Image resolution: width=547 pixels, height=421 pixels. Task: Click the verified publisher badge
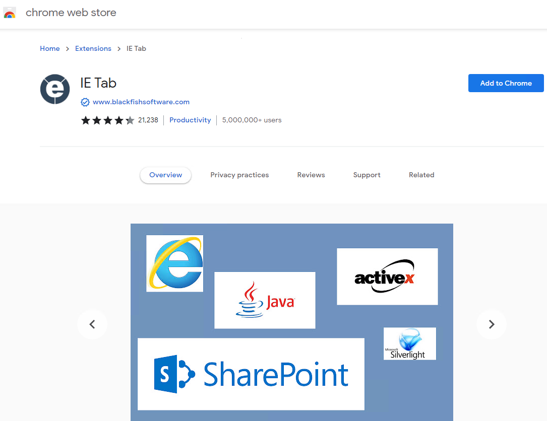pos(85,102)
